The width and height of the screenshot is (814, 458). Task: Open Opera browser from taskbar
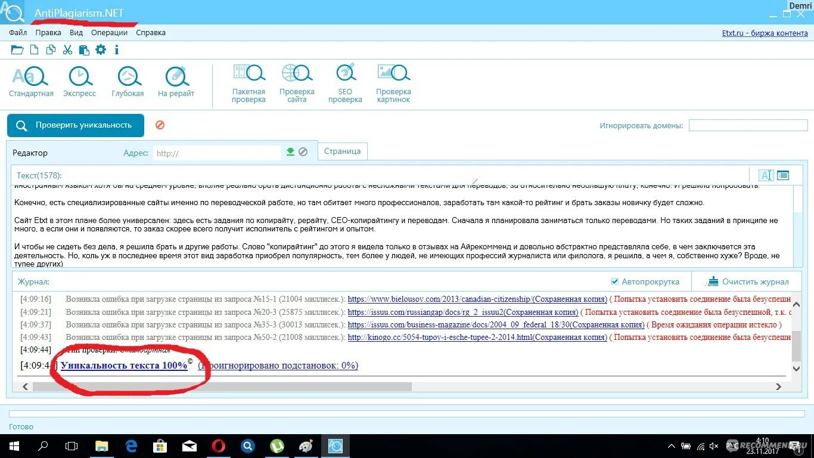click(219, 445)
